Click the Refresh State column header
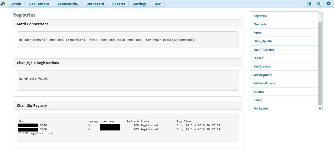 [x=138, y=121]
